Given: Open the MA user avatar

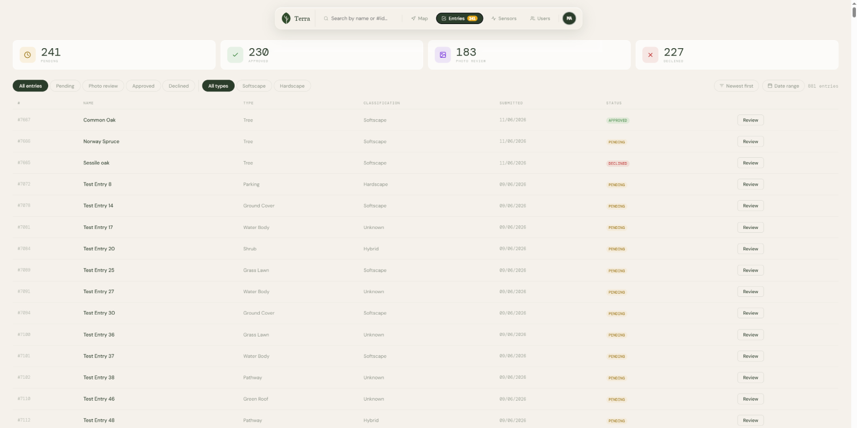Looking at the screenshot, I should 569,18.
